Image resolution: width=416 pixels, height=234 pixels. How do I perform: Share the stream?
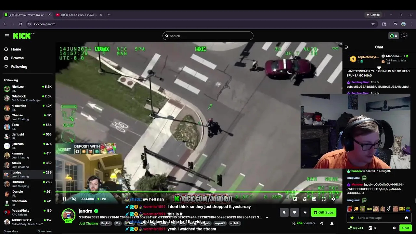(x=321, y=223)
